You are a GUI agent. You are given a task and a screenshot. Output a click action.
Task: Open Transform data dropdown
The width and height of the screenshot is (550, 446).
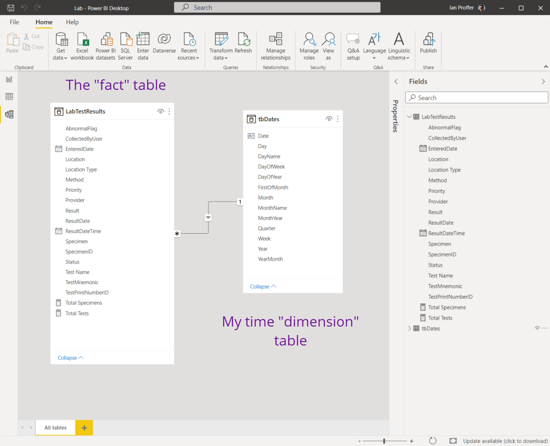pos(221,46)
